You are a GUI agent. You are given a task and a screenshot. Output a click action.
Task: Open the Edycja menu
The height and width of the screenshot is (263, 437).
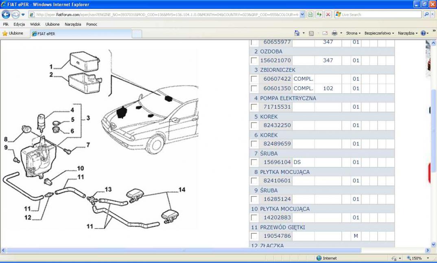pyautogui.click(x=19, y=24)
